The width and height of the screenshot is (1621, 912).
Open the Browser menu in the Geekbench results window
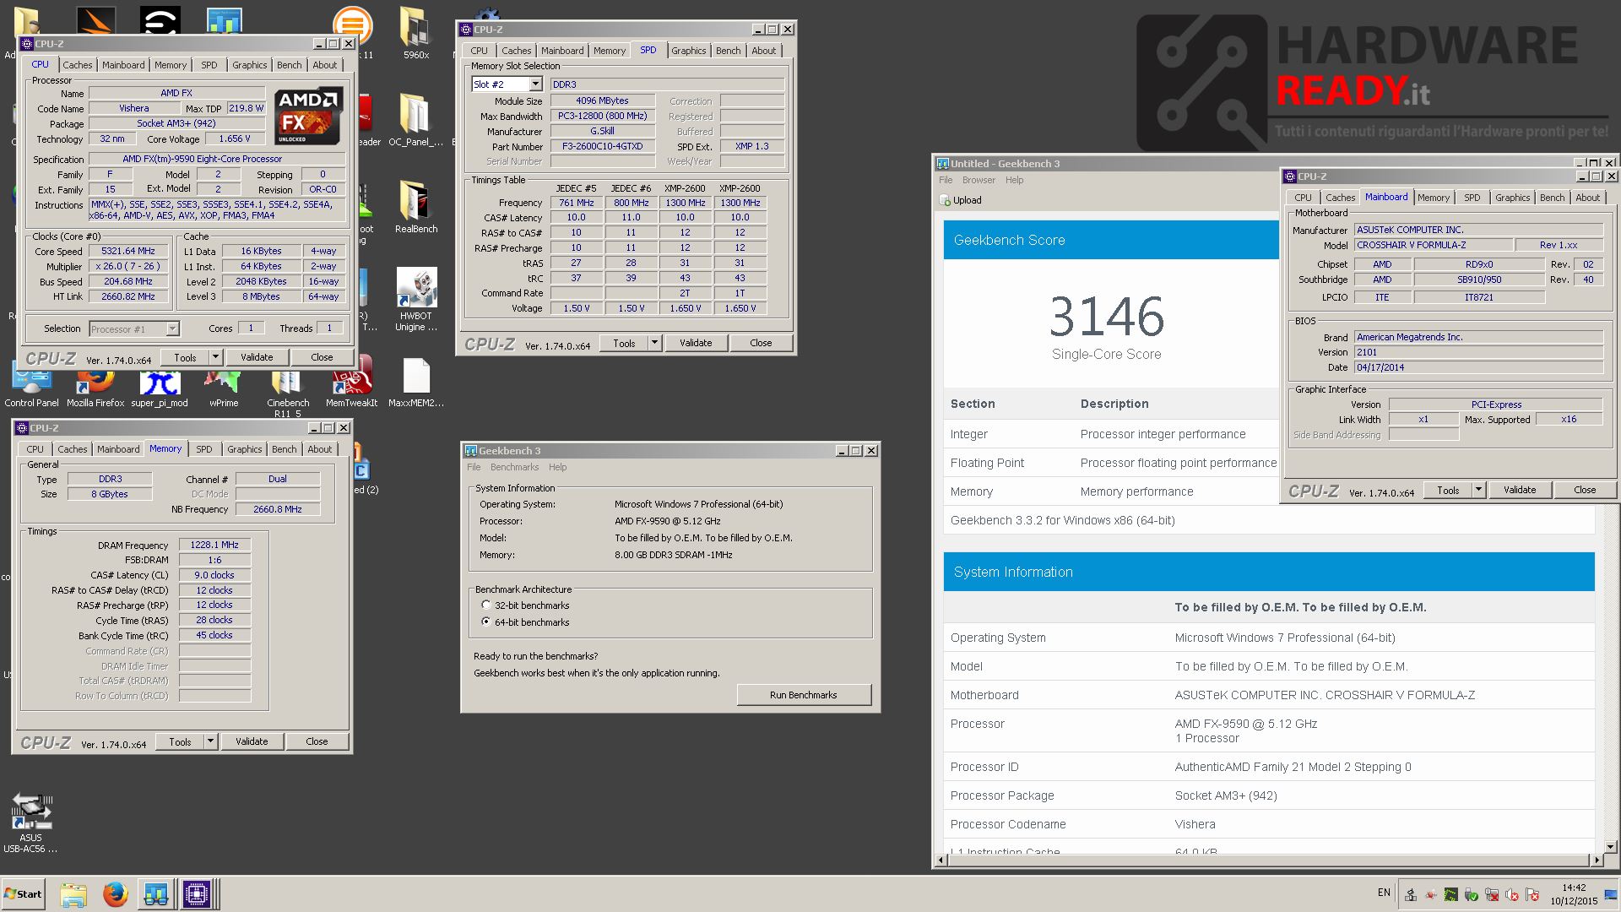point(979,180)
